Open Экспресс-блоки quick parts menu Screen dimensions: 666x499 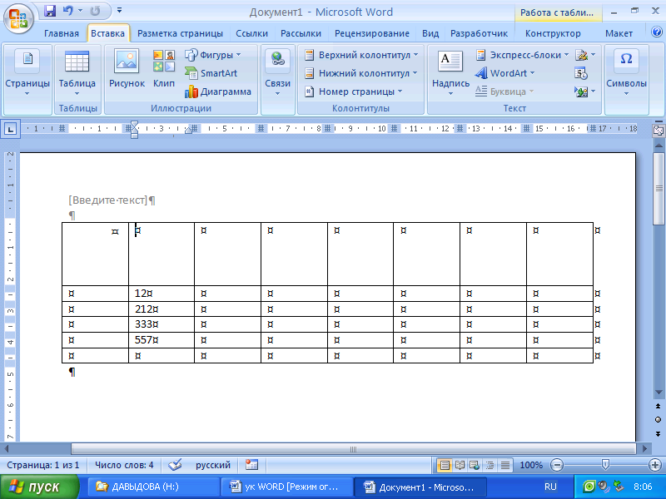pos(522,55)
